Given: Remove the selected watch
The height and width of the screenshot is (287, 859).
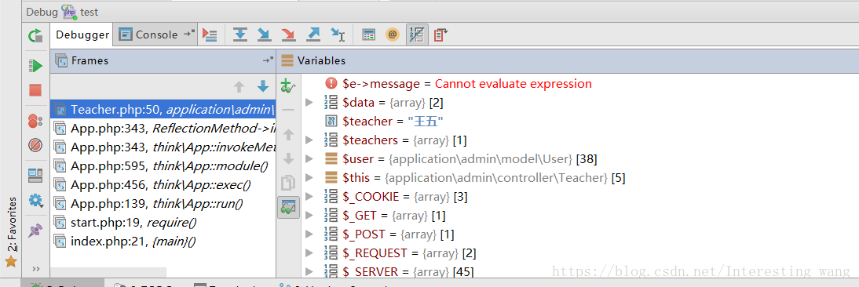Looking at the screenshot, I should click(288, 109).
